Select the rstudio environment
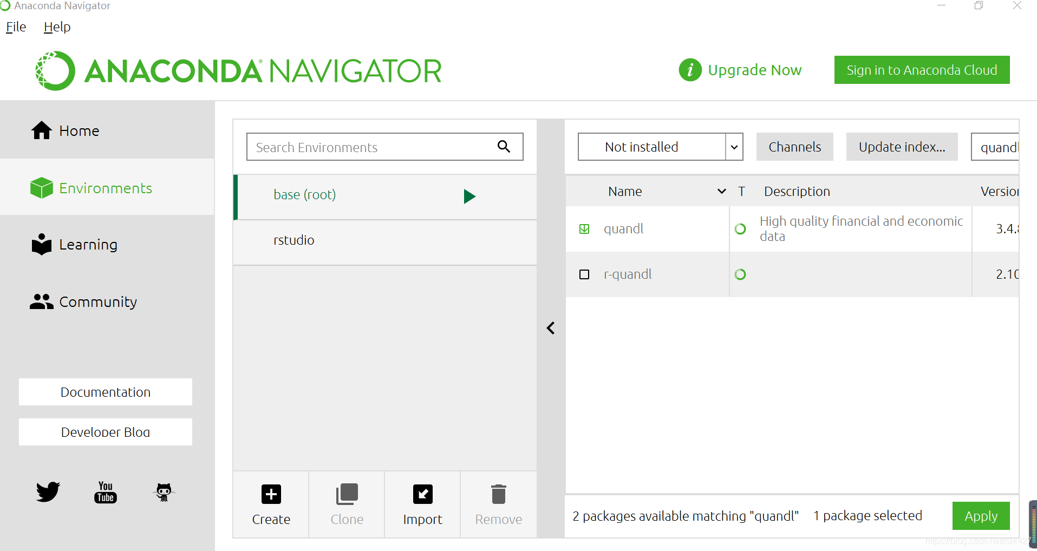 (x=385, y=242)
